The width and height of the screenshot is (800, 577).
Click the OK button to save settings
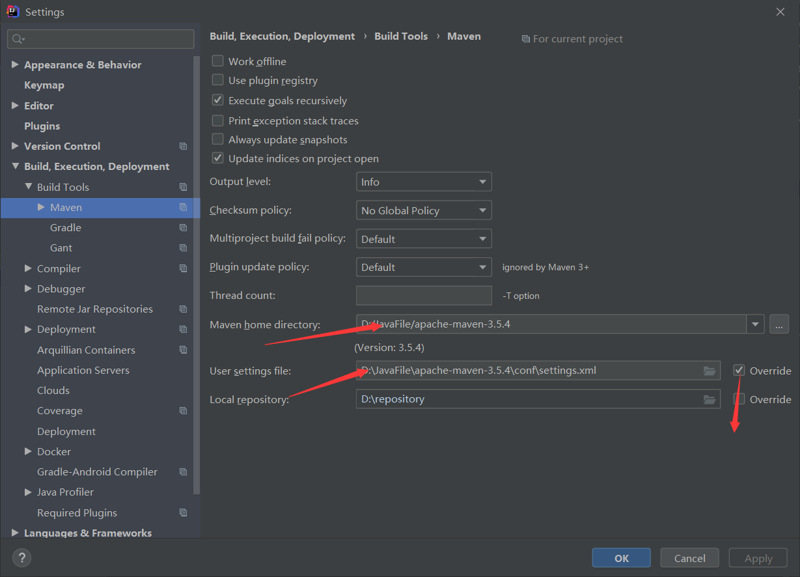[x=620, y=557]
